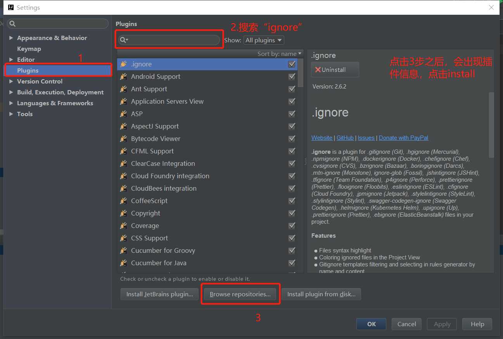Expand the Appearance & Behavior section
Image resolution: width=503 pixels, height=339 pixels.
[x=11, y=38]
